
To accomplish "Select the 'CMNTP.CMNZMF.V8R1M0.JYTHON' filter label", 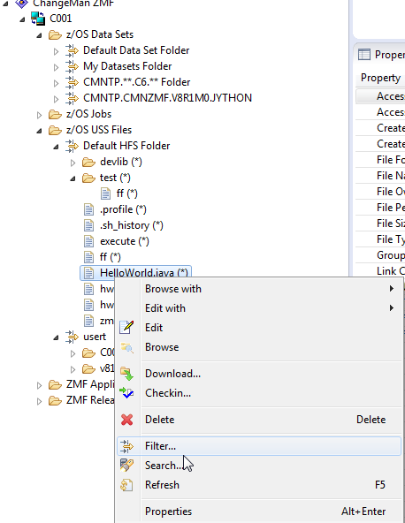I will click(168, 98).
